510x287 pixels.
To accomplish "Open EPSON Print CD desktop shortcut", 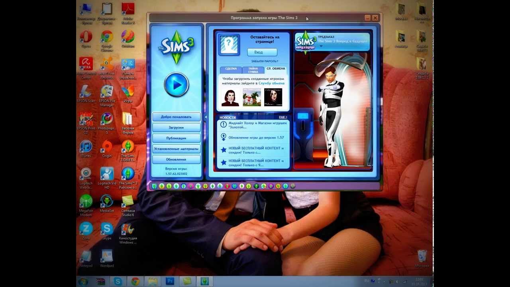I will pyautogui.click(x=86, y=123).
